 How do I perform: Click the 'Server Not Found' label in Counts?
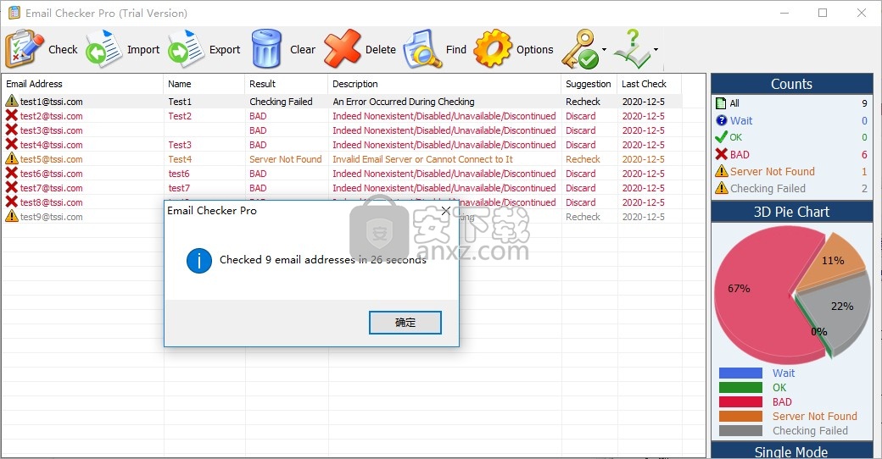tap(773, 171)
